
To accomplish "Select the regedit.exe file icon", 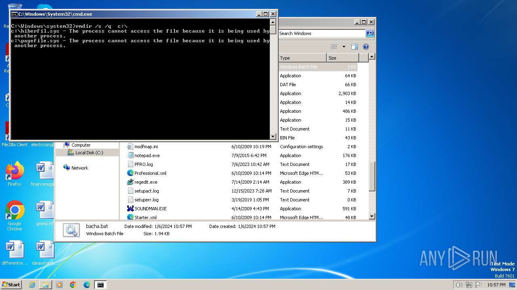I will pos(130,182).
